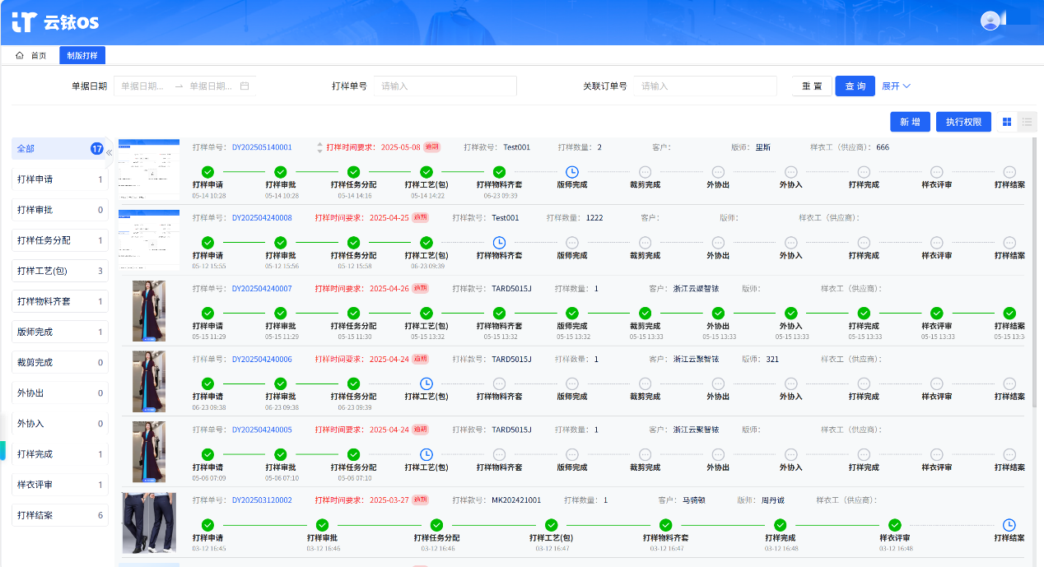Click the home icon beside 首页
This screenshot has width=1044, height=567.
[19, 56]
